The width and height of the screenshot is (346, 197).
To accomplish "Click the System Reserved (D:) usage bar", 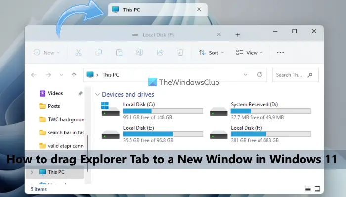I will (271, 111).
